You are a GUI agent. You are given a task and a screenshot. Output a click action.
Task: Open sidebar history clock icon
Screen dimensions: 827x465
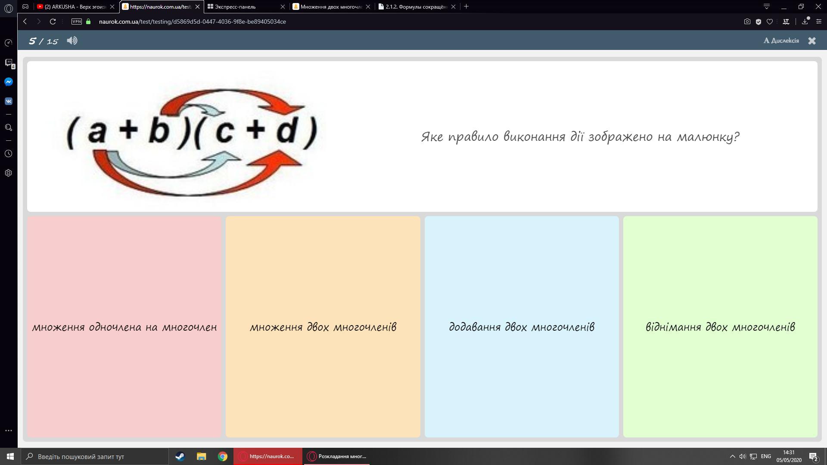pos(8,154)
